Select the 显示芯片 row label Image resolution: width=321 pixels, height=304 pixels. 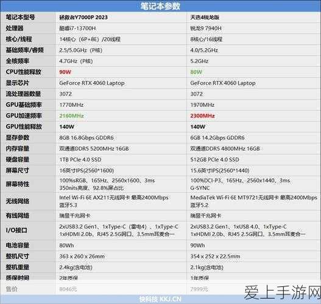pos(18,83)
